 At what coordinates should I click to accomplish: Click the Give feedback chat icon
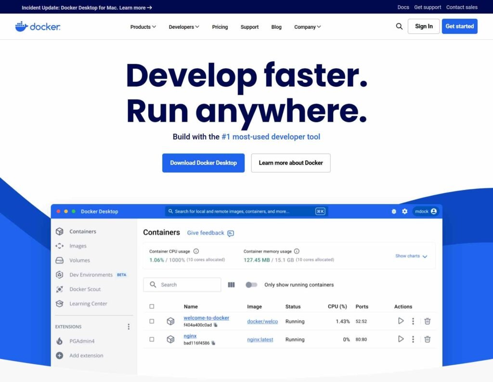231,233
